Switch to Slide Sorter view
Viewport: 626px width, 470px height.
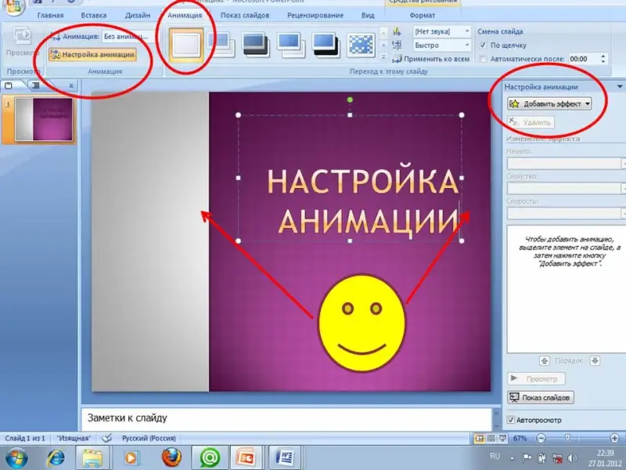point(490,439)
